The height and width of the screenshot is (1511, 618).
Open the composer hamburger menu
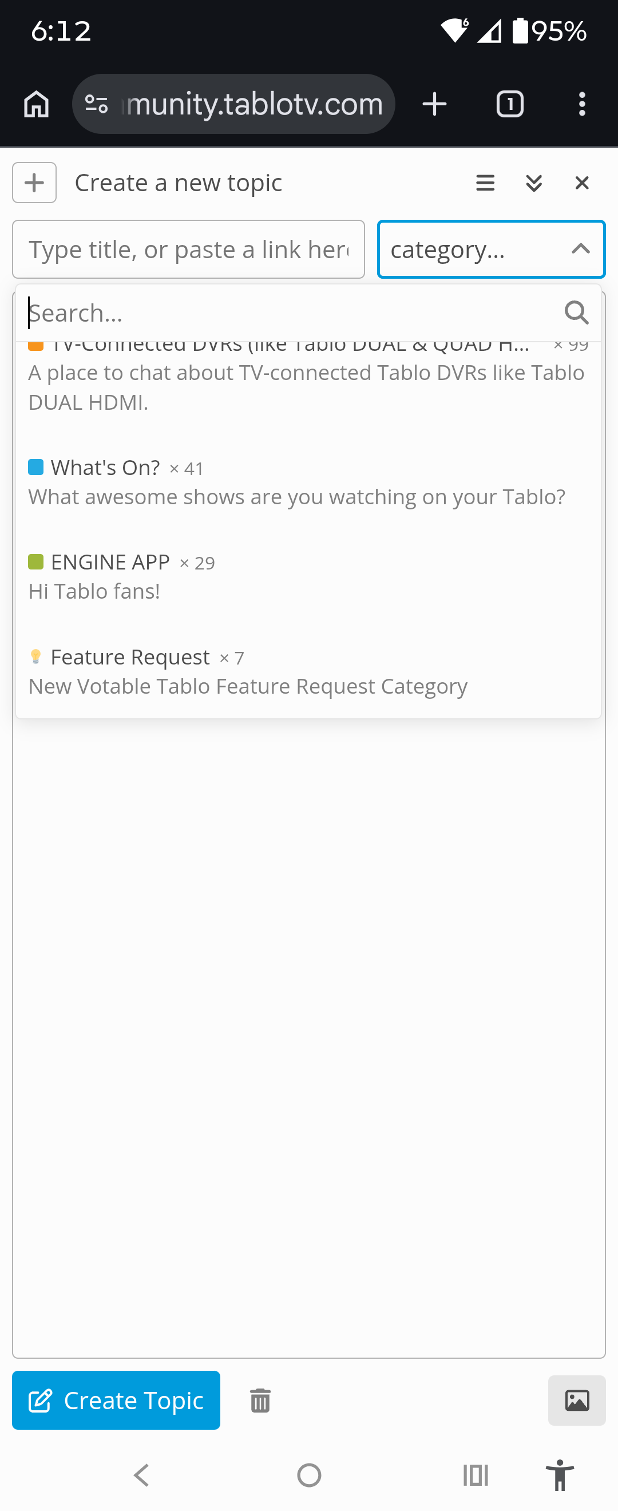tap(485, 183)
